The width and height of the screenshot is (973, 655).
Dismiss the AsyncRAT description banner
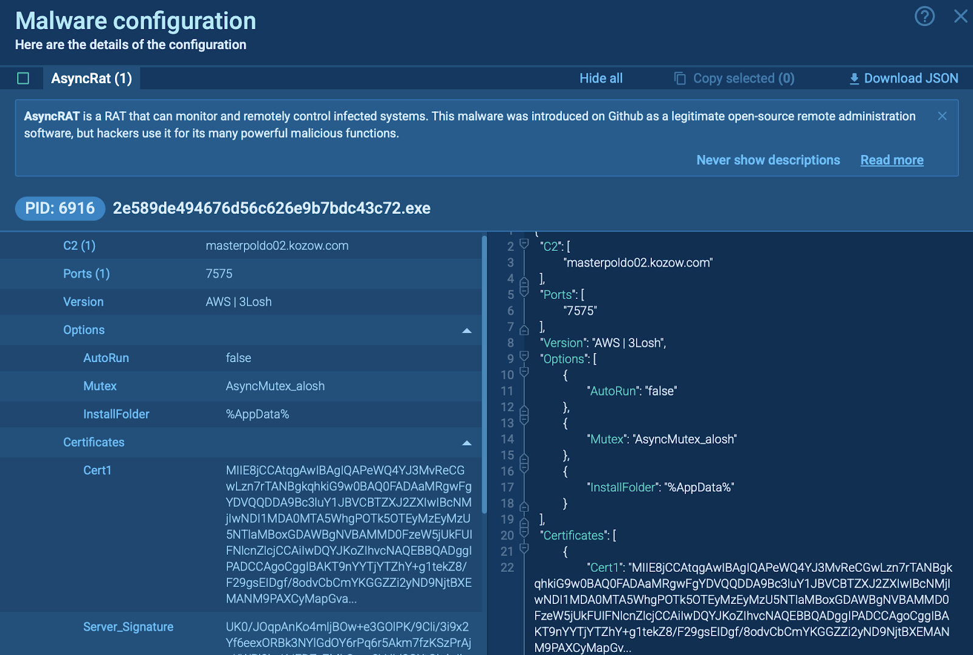click(x=942, y=116)
